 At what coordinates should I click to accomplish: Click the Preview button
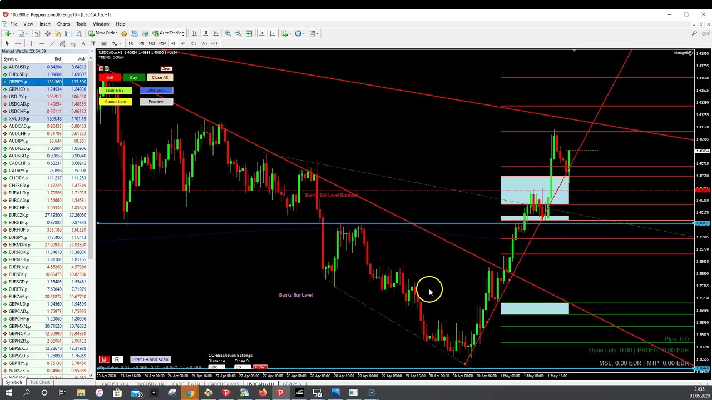pyautogui.click(x=156, y=102)
